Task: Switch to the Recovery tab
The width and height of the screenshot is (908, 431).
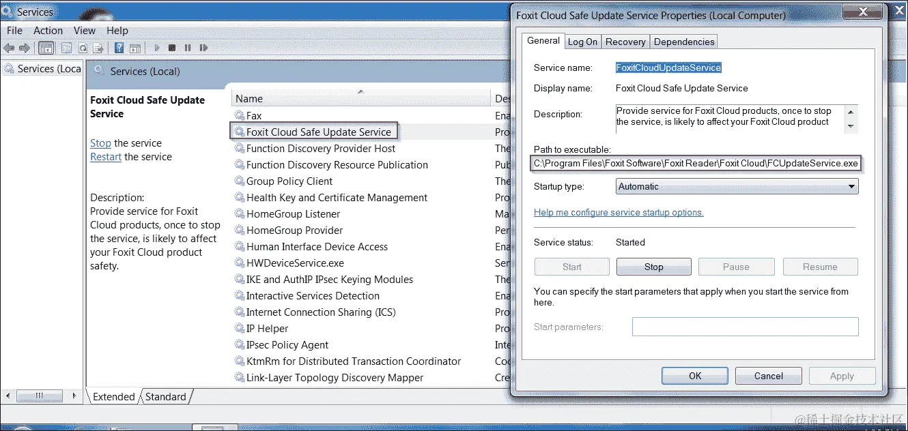Action: 625,42
